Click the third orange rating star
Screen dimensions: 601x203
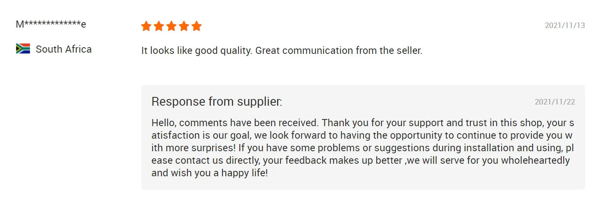pyautogui.click(x=171, y=26)
